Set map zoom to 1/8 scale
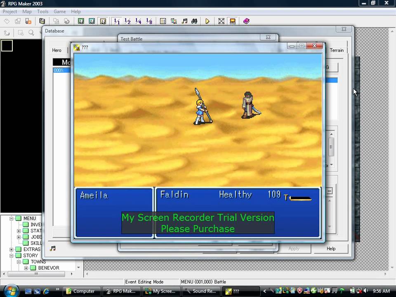This screenshot has width=396, height=297. click(149, 21)
